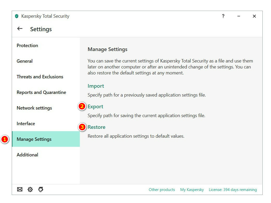Click the back arrow next to Settings
Viewport: 271px width, 203px height.
tap(20, 29)
